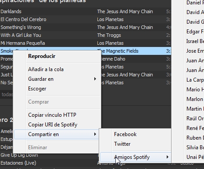
Task: Pick friend Israel in the friends list
Action: [x=195, y=41]
